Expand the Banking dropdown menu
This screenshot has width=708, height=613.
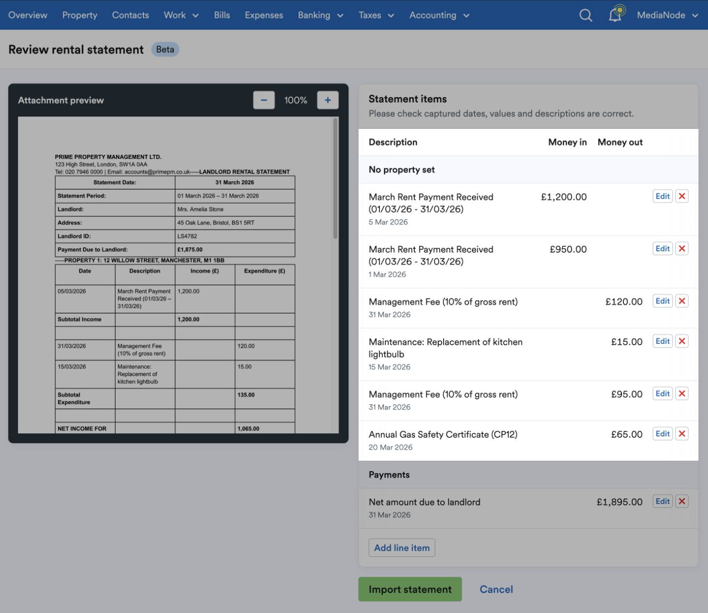(x=321, y=15)
